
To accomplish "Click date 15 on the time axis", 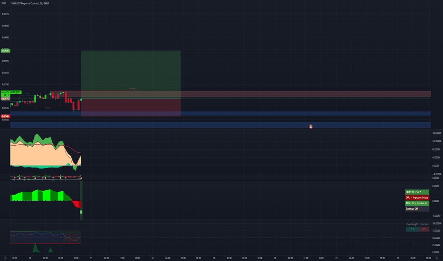I will (91, 258).
